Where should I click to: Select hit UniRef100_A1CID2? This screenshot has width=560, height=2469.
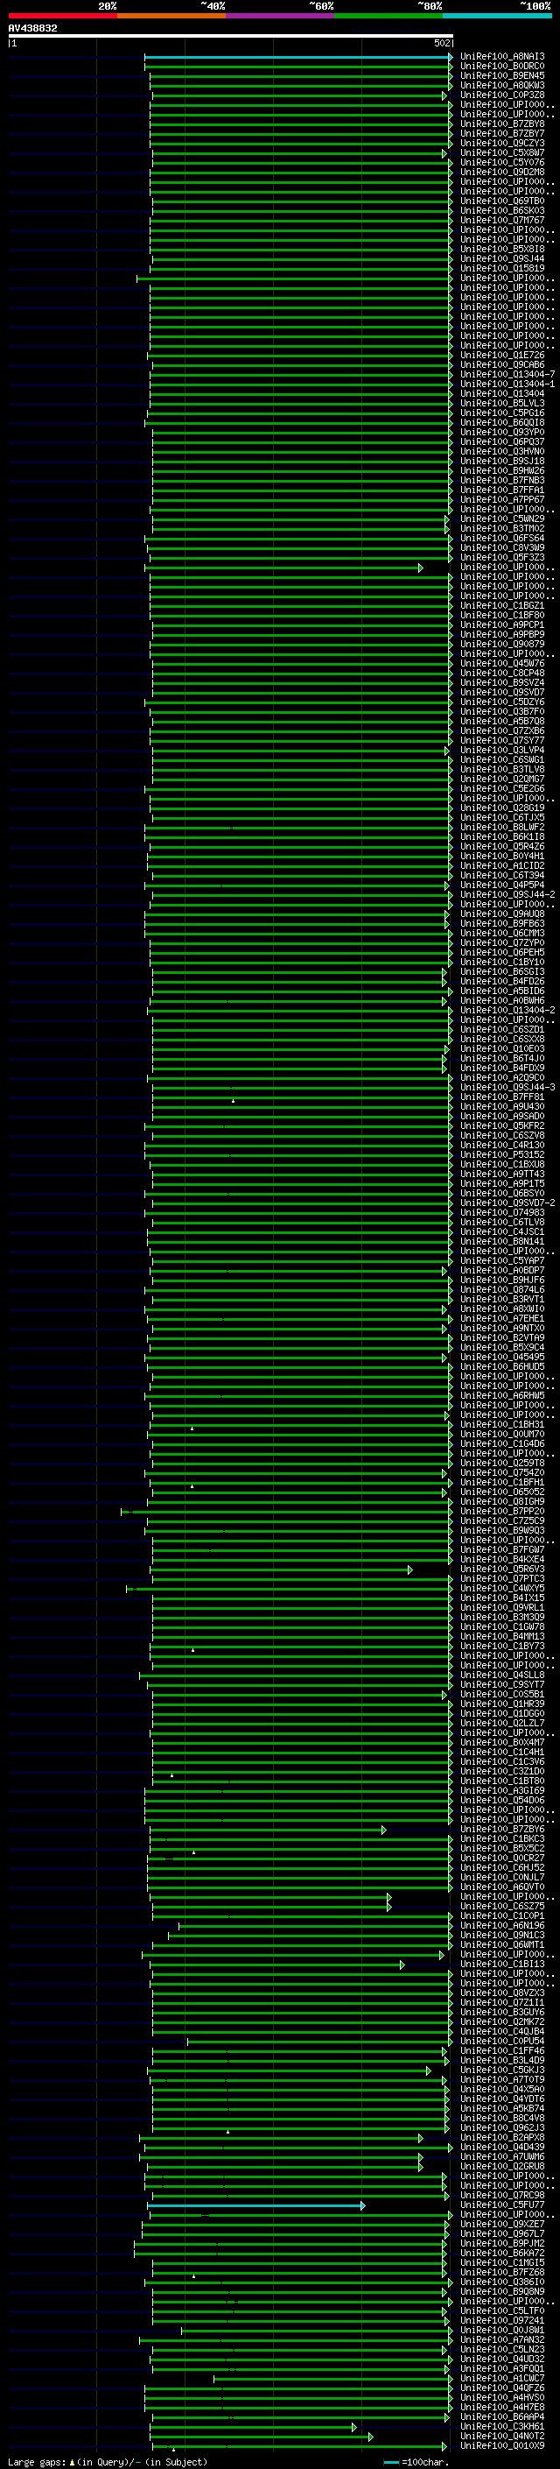click(x=502, y=865)
